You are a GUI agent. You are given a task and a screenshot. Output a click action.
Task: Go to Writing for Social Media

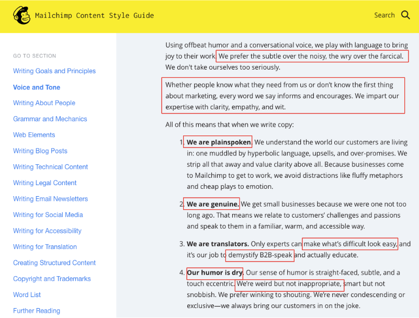pyautogui.click(x=48, y=214)
